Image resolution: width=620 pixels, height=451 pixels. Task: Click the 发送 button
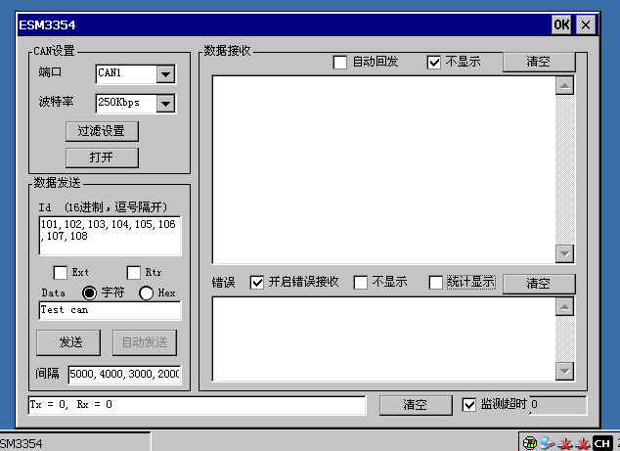pos(68,342)
